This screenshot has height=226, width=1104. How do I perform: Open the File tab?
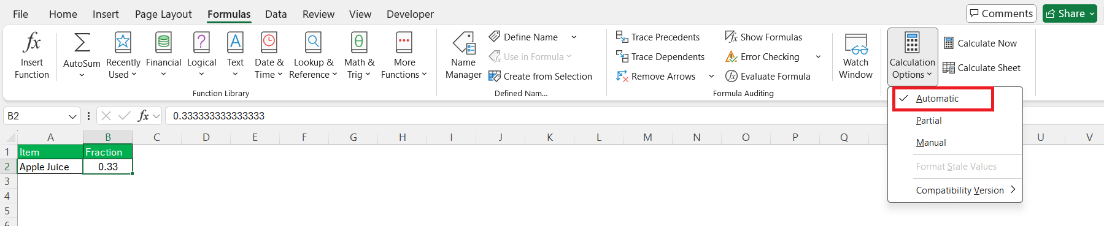20,14
